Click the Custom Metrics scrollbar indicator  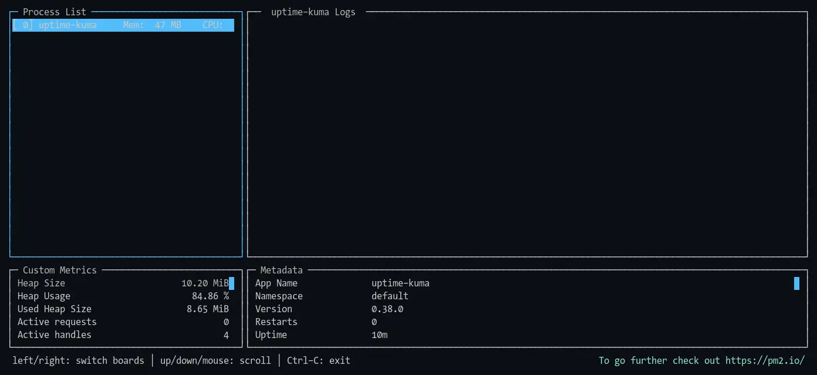[x=231, y=283]
